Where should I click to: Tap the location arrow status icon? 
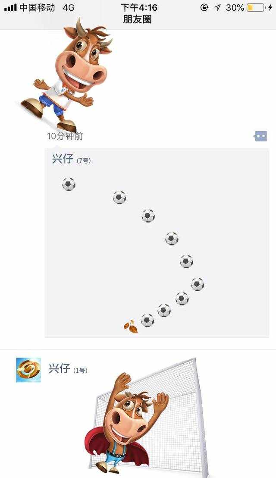pyautogui.click(x=217, y=8)
